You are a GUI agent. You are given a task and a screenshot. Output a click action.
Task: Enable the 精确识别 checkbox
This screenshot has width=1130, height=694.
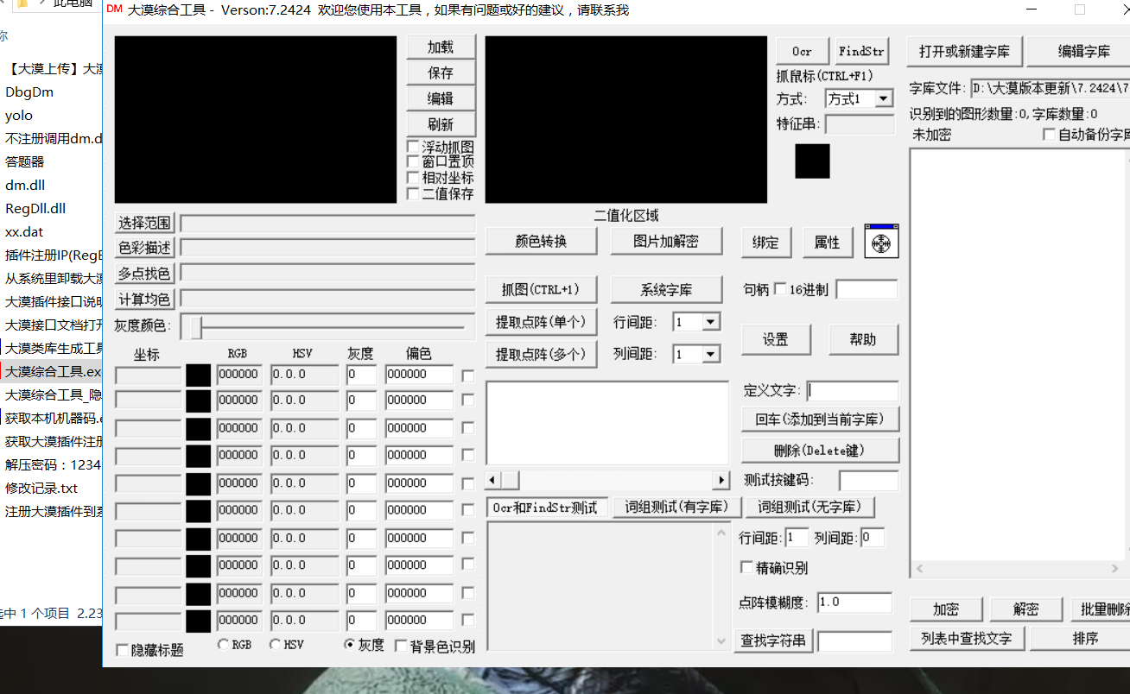pyautogui.click(x=747, y=567)
